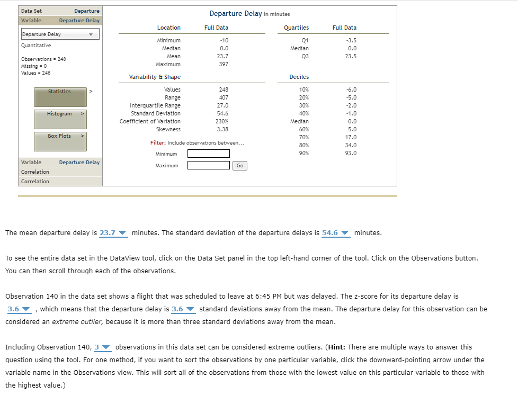
Task: Click the Go button to apply filter
Action: (x=239, y=165)
